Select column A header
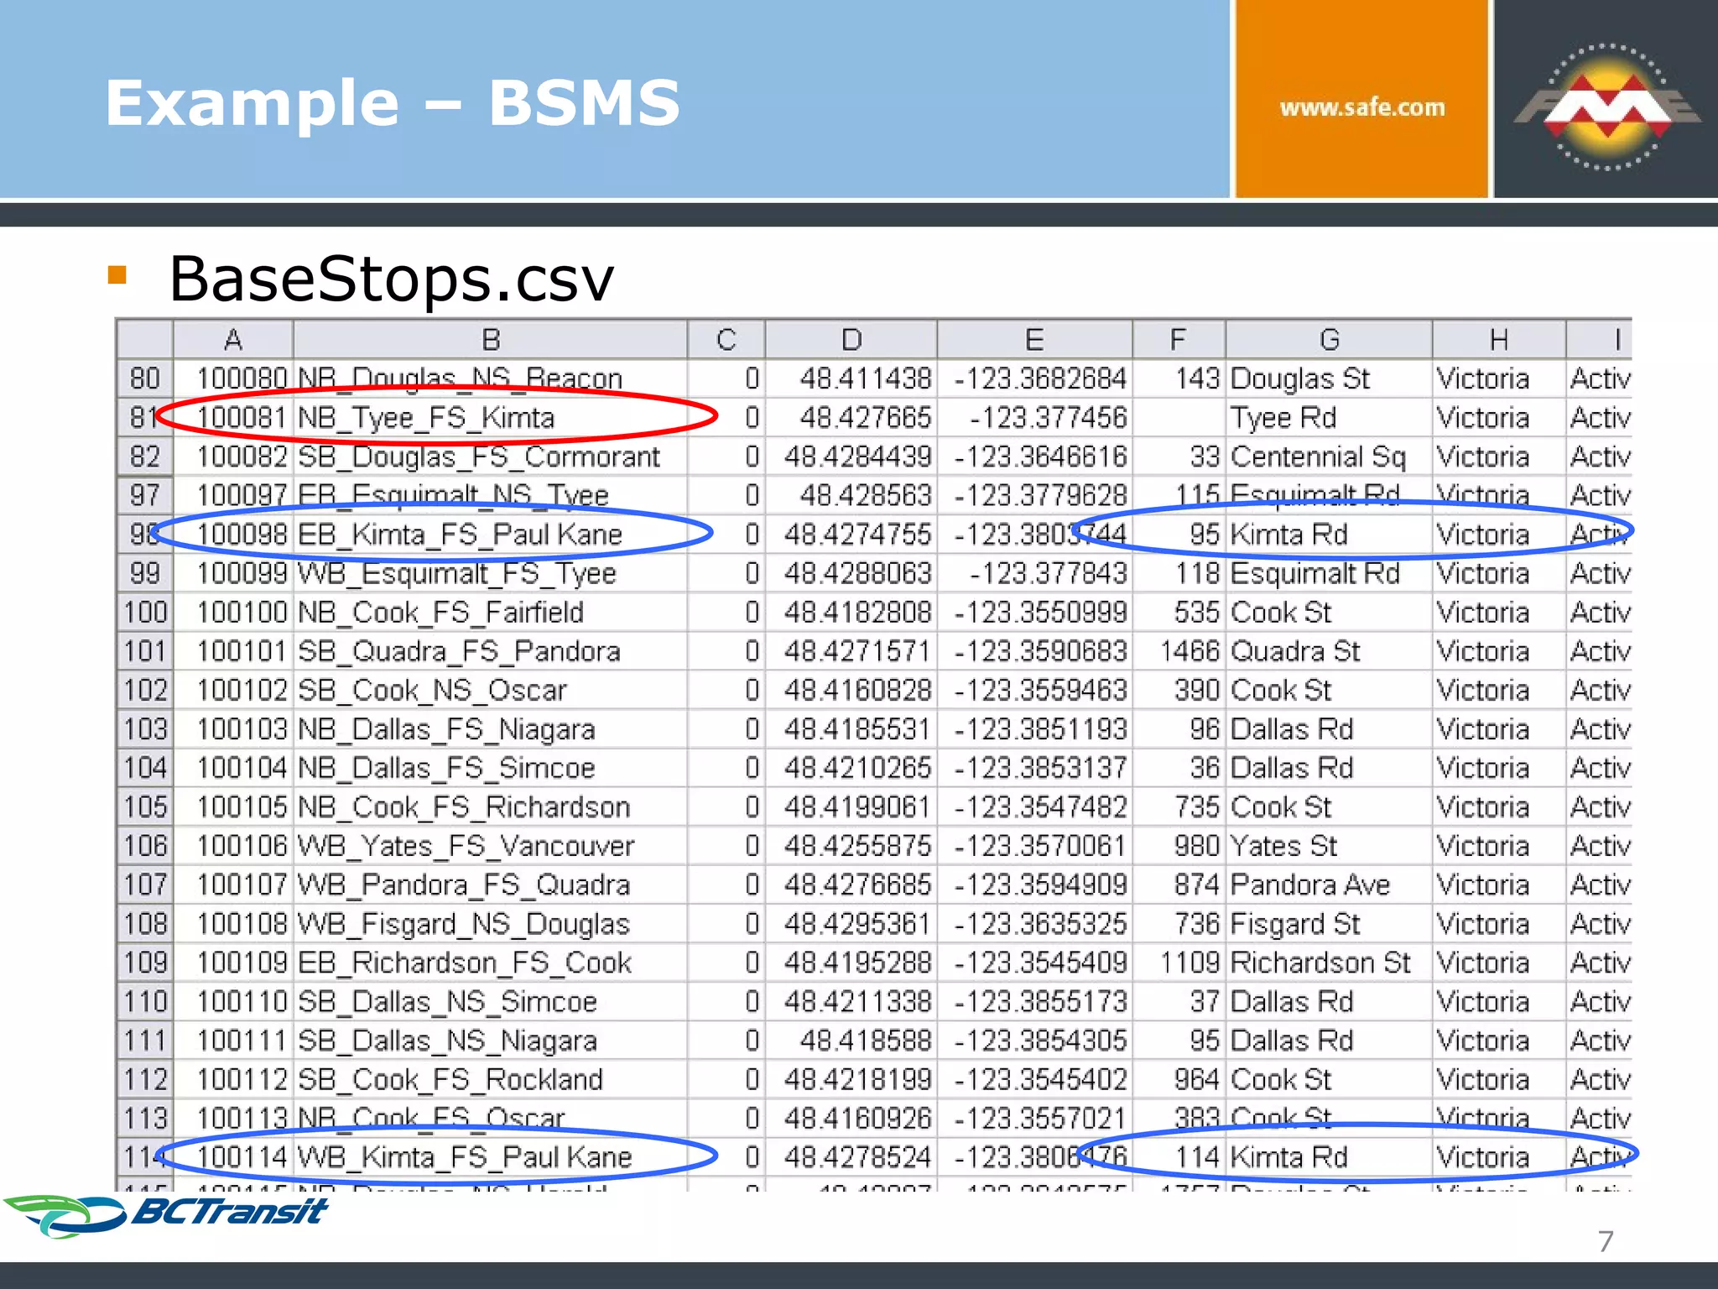The height and width of the screenshot is (1289, 1718). pyautogui.click(x=232, y=340)
